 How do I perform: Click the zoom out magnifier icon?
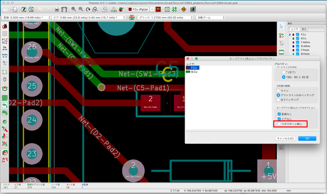click(x=81, y=9)
